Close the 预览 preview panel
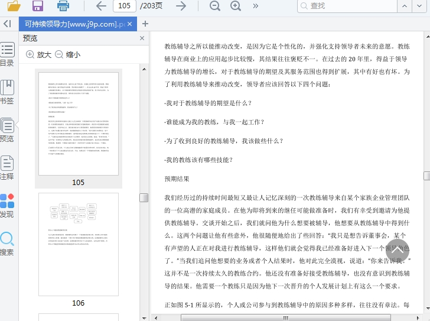Viewport: 430px width, 321px height. (x=142, y=38)
